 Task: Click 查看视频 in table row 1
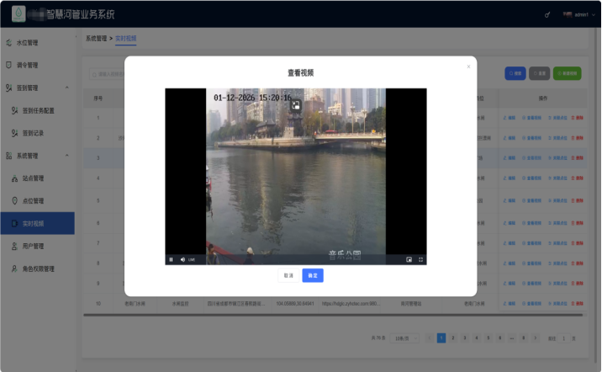[x=531, y=118]
